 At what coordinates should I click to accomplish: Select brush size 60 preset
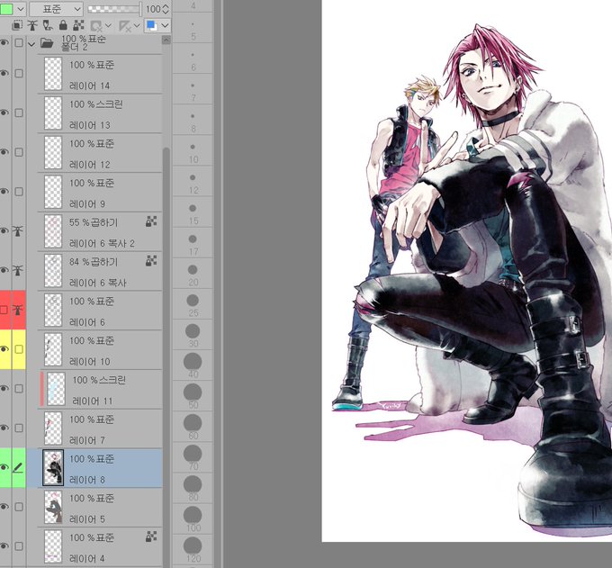tap(193, 428)
